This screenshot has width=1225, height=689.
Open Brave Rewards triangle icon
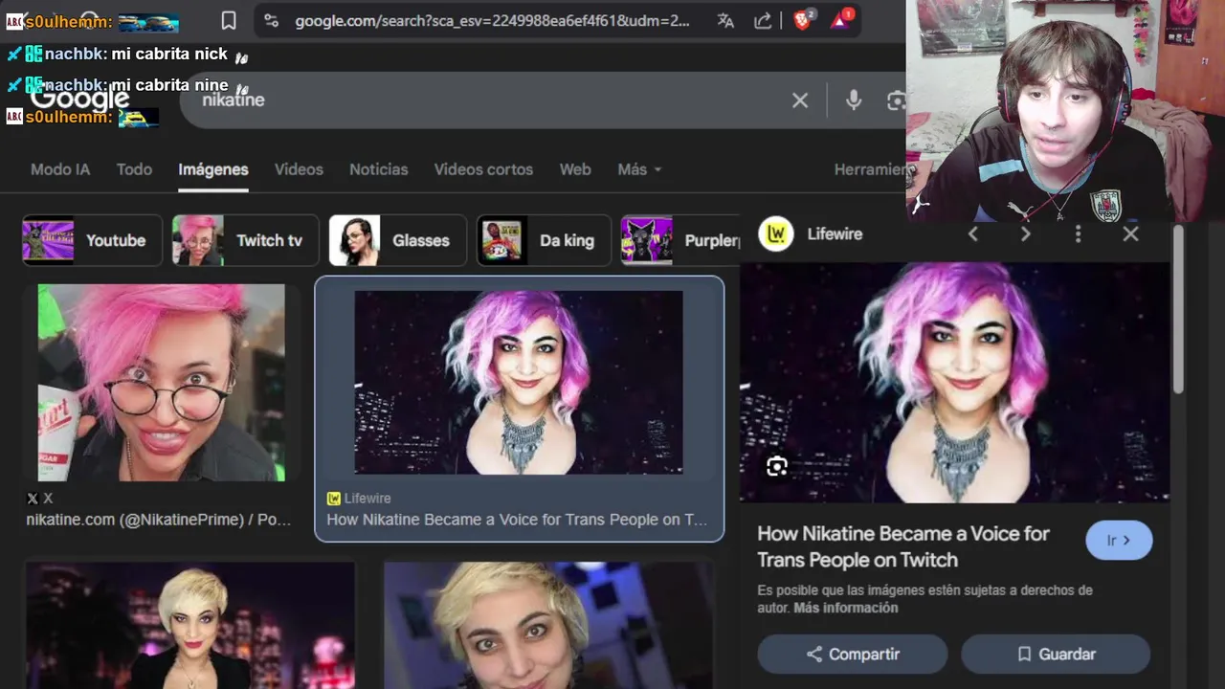tap(841, 19)
